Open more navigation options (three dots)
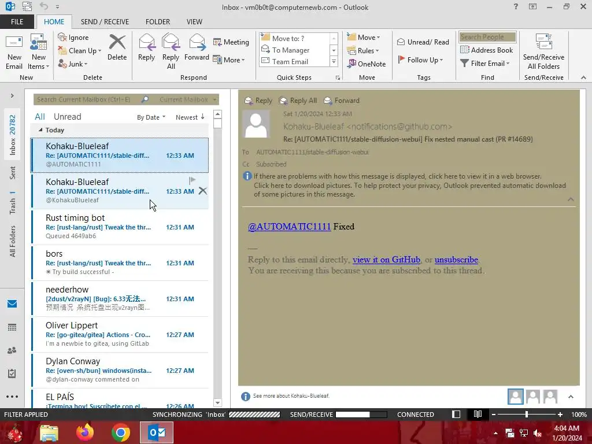This screenshot has height=444, width=592. pos(12,397)
